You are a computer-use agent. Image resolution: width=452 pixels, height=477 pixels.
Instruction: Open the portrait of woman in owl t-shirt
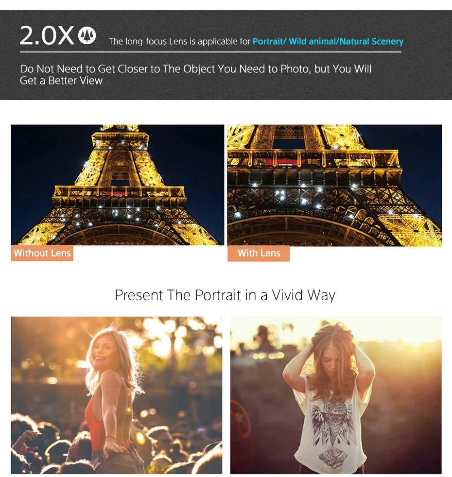pos(336,395)
